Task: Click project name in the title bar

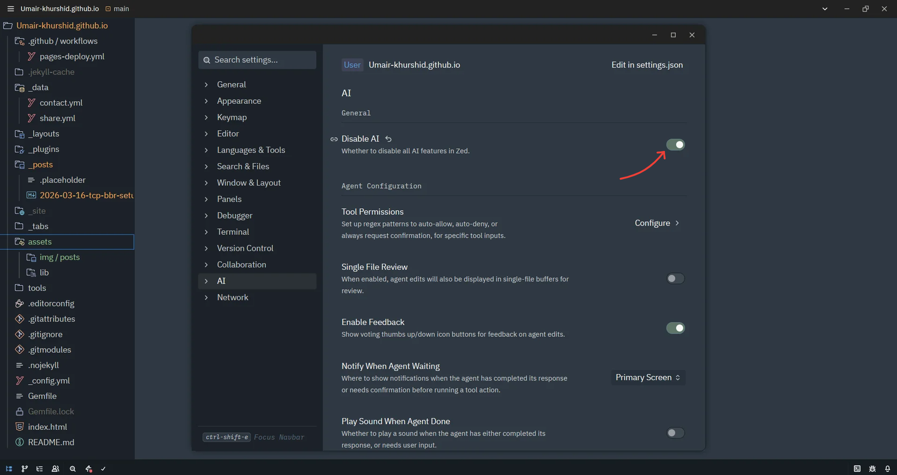Action: pos(60,9)
